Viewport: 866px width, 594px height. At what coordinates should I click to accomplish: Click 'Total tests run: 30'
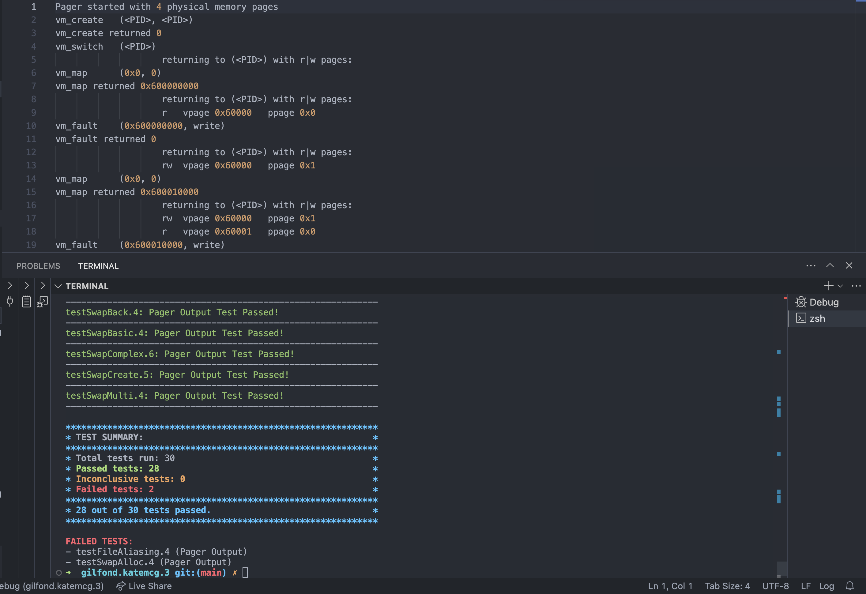click(x=125, y=458)
